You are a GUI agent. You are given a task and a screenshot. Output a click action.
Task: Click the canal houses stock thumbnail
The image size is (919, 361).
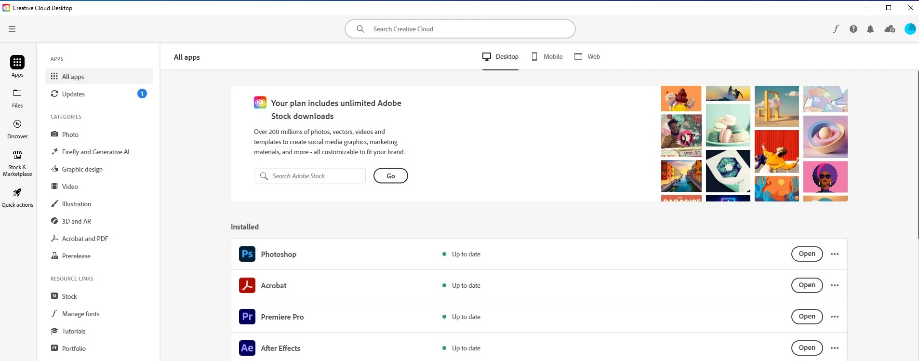point(681,176)
